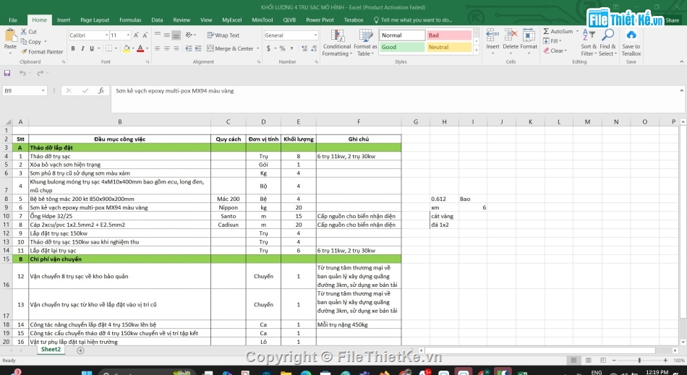
Task: Open Format as Table gallery
Action: 365,43
